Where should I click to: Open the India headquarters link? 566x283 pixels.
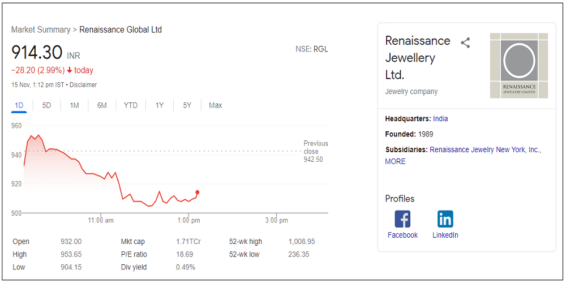coord(440,119)
